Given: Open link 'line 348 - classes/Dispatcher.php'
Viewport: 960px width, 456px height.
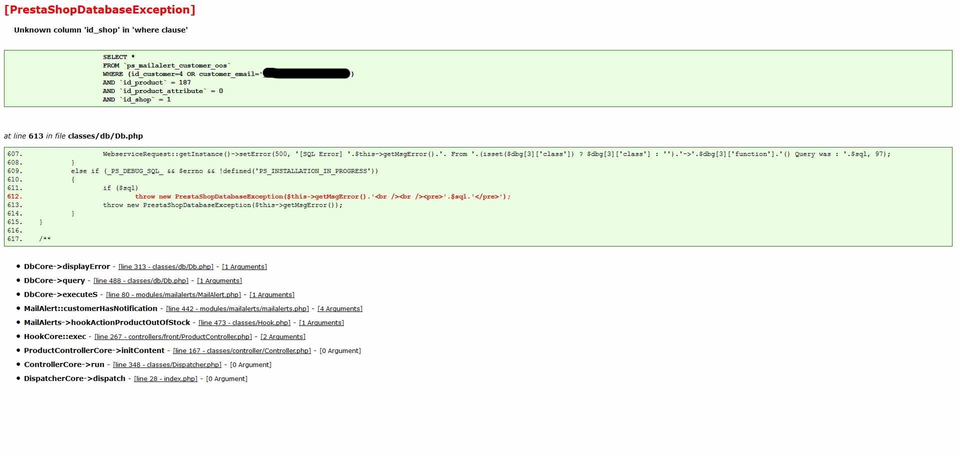Looking at the screenshot, I should pyautogui.click(x=167, y=365).
